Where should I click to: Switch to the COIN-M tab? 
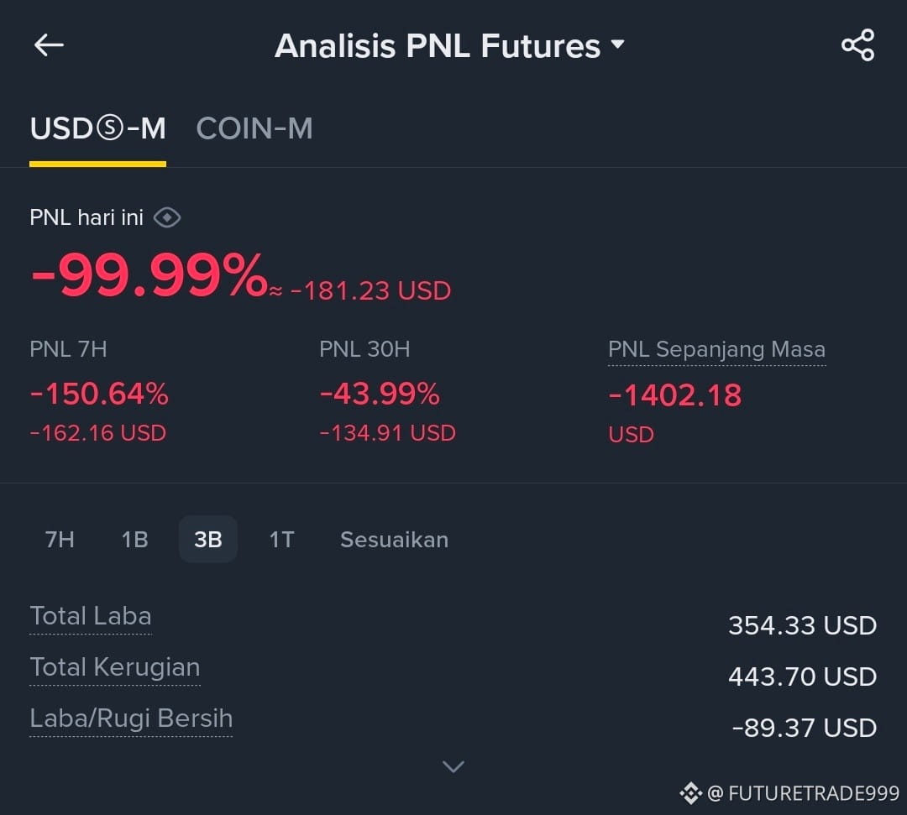pos(254,128)
